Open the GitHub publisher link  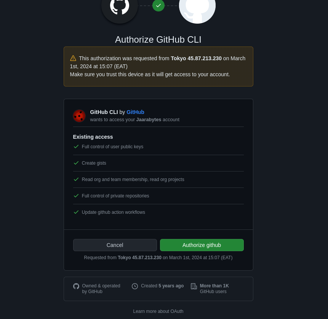click(135, 112)
